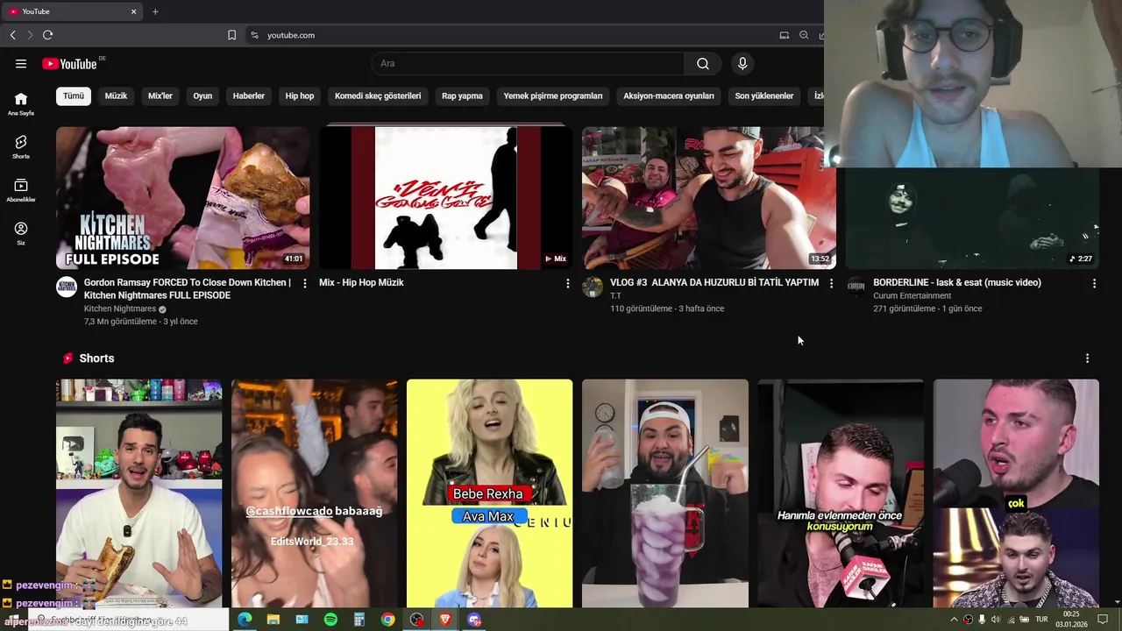Click the YouTube logo
The image size is (1122, 631).
pyautogui.click(x=69, y=63)
